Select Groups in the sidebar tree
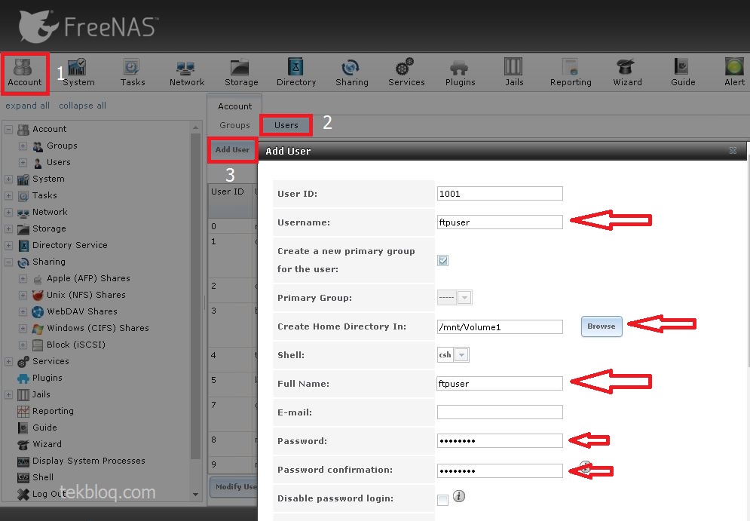 pyautogui.click(x=62, y=146)
